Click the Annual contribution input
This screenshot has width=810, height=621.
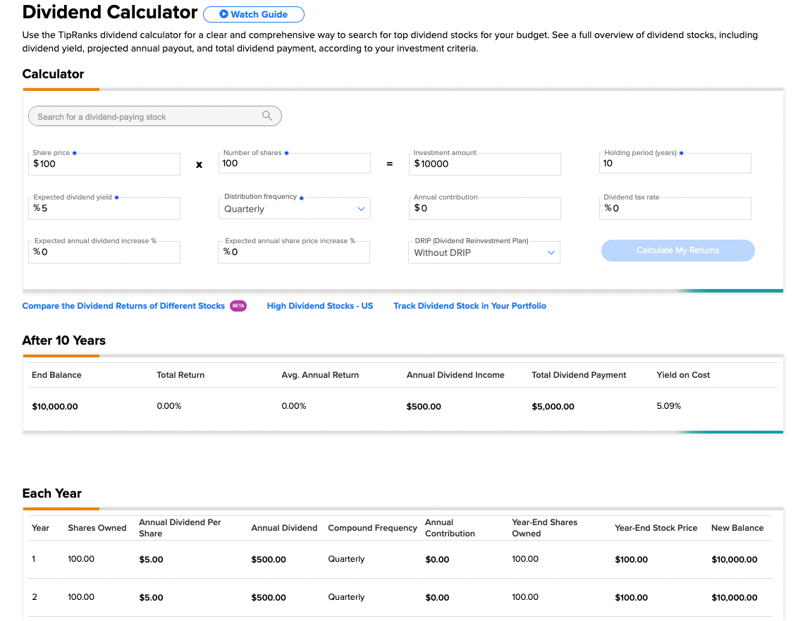[484, 208]
